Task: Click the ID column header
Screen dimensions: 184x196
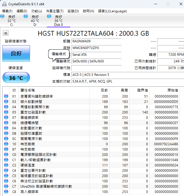Action: (14, 90)
